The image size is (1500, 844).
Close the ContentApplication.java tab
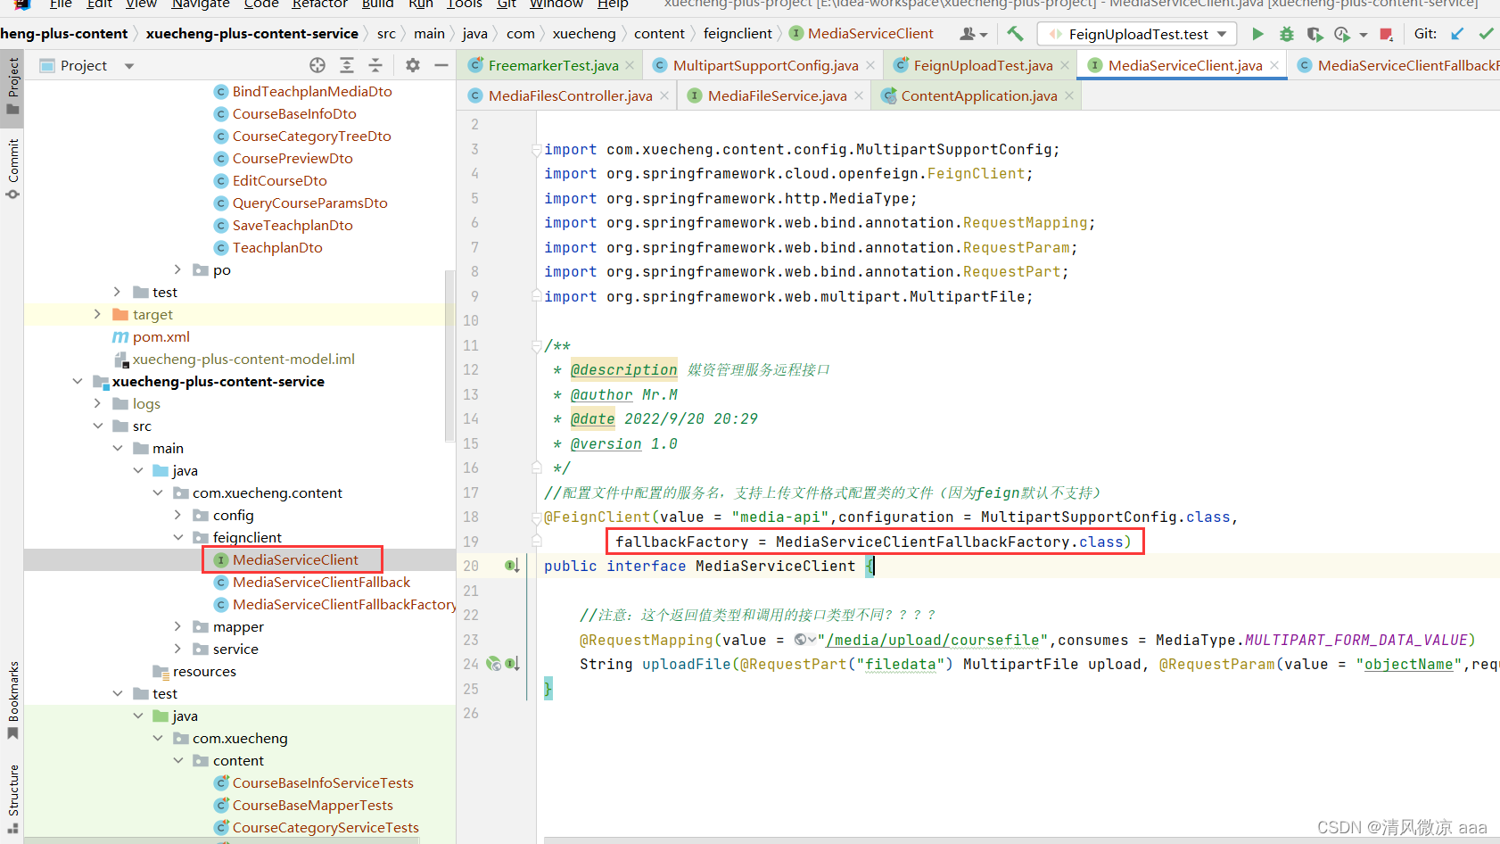[1069, 95]
